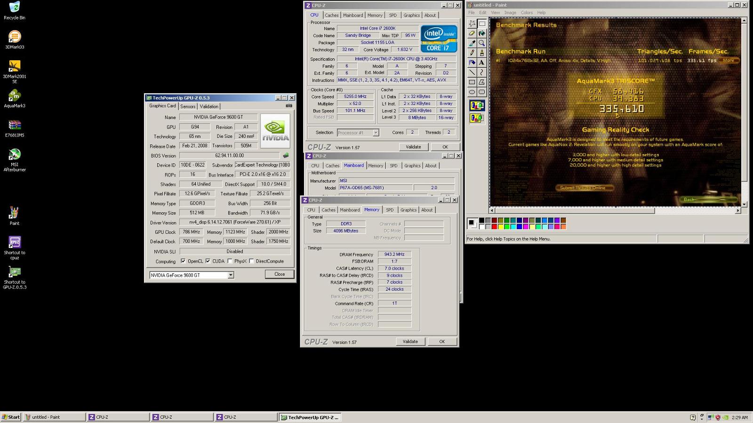Screen dimensions: 753x423
Task: Choose the Fill With Color bucket tool
Action: (482, 33)
